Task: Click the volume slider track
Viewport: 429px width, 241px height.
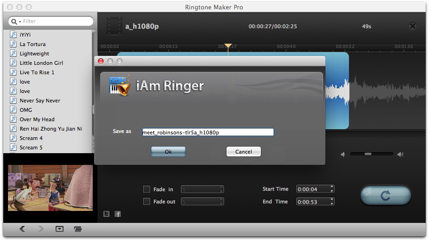Action: [x=372, y=154]
